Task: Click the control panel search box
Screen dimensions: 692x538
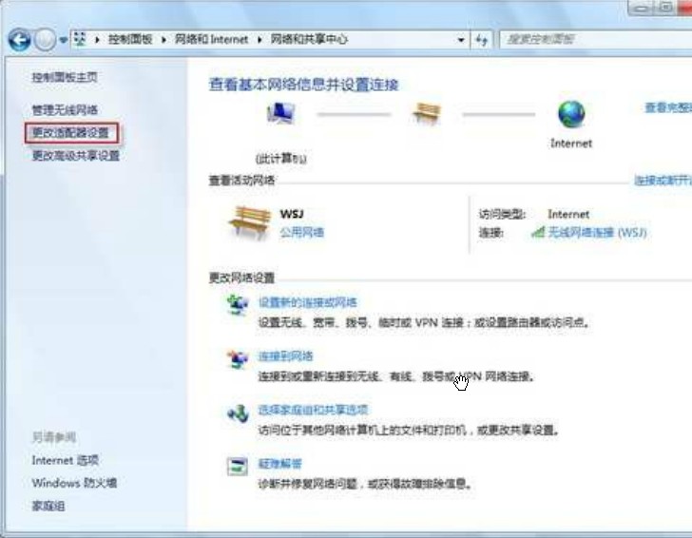Action: tap(595, 40)
